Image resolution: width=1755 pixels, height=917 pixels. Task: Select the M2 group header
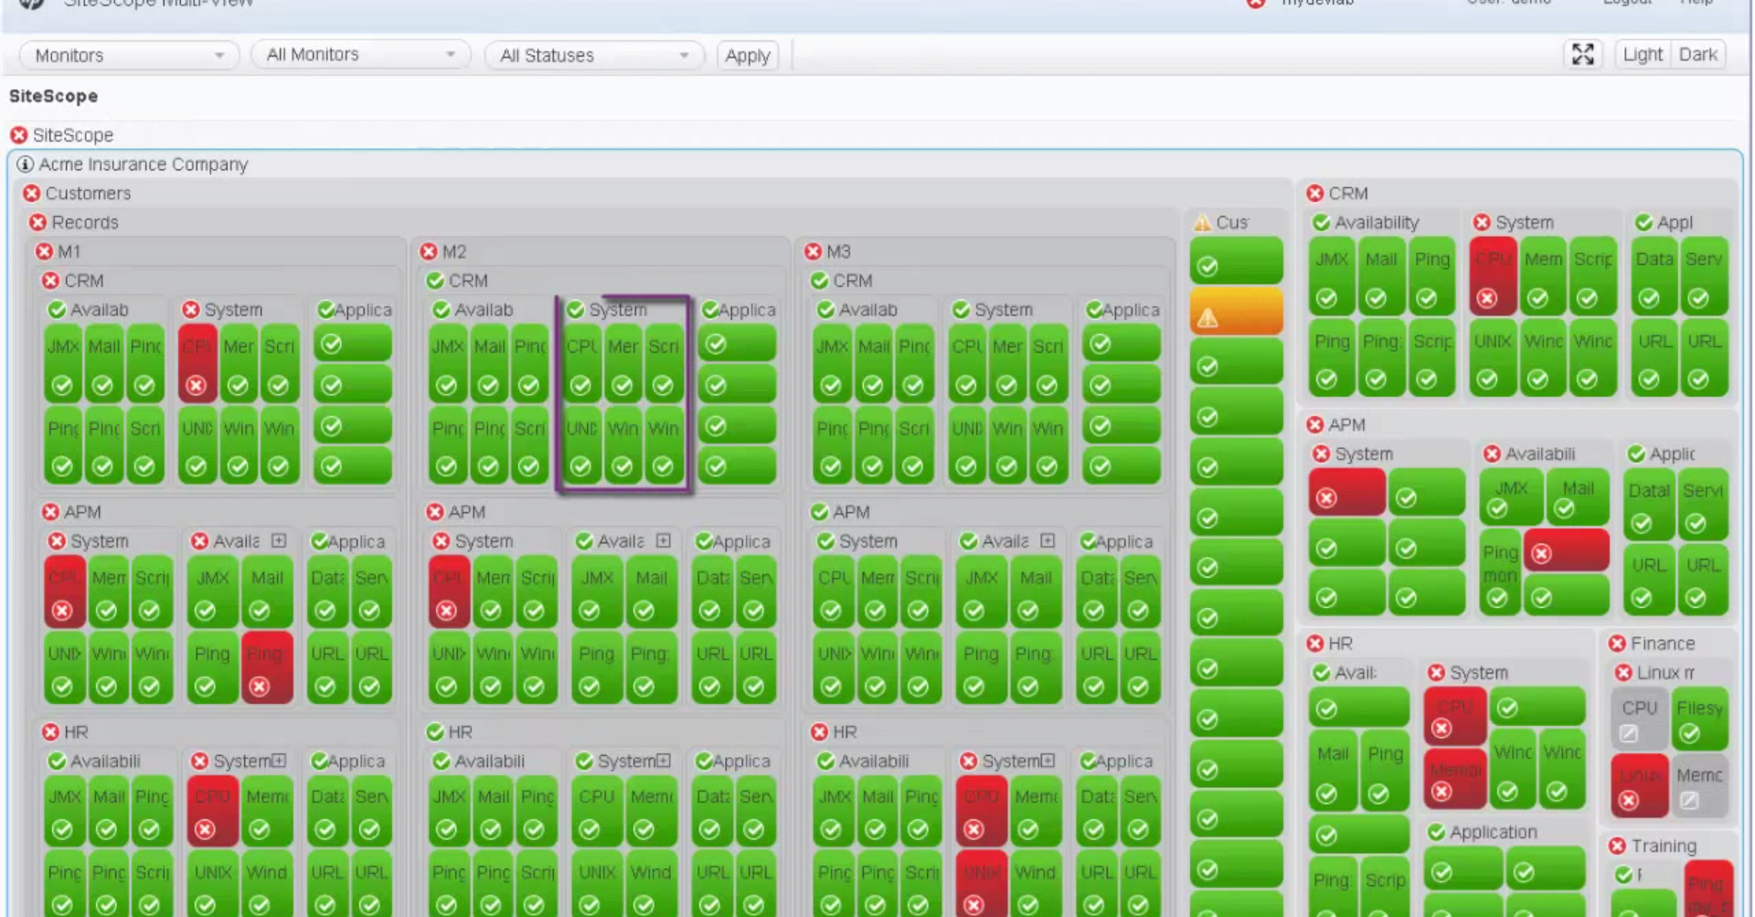pos(454,251)
